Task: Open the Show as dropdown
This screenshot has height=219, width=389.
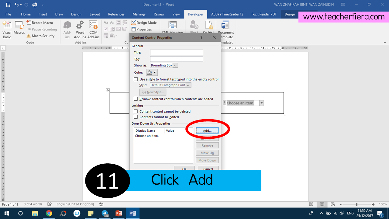Action: (x=175, y=65)
